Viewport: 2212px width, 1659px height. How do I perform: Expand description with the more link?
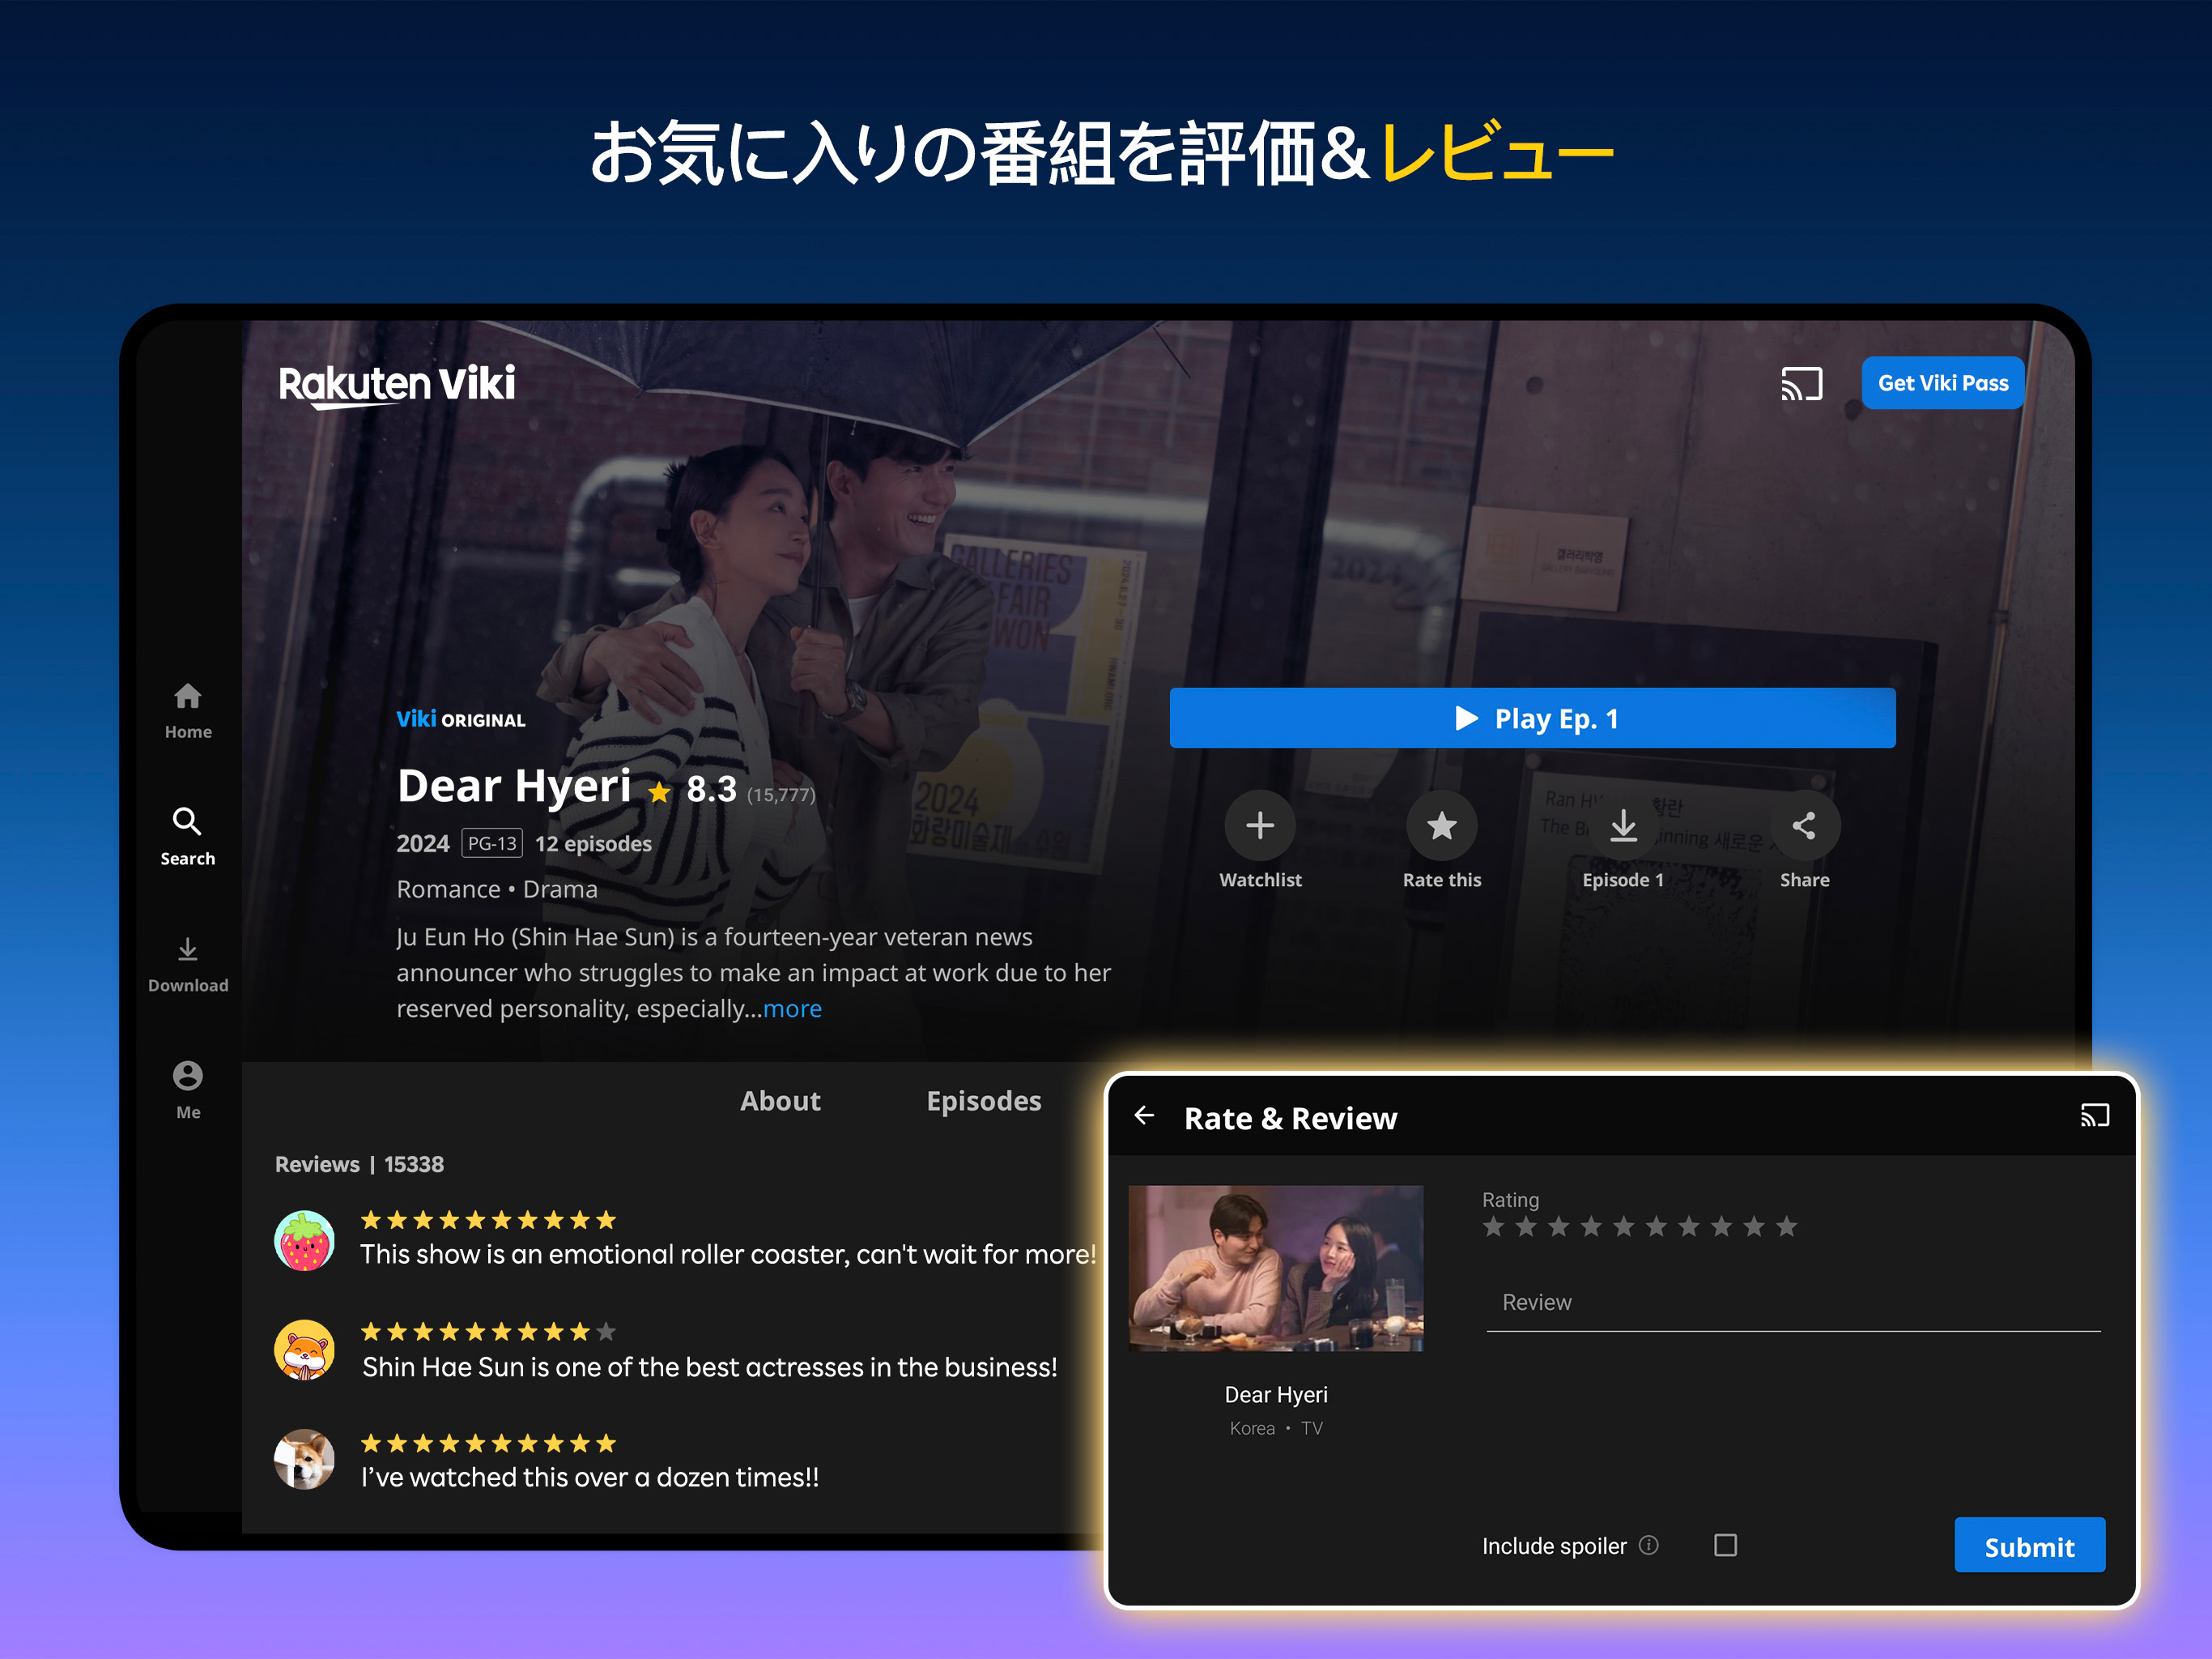tap(792, 1009)
